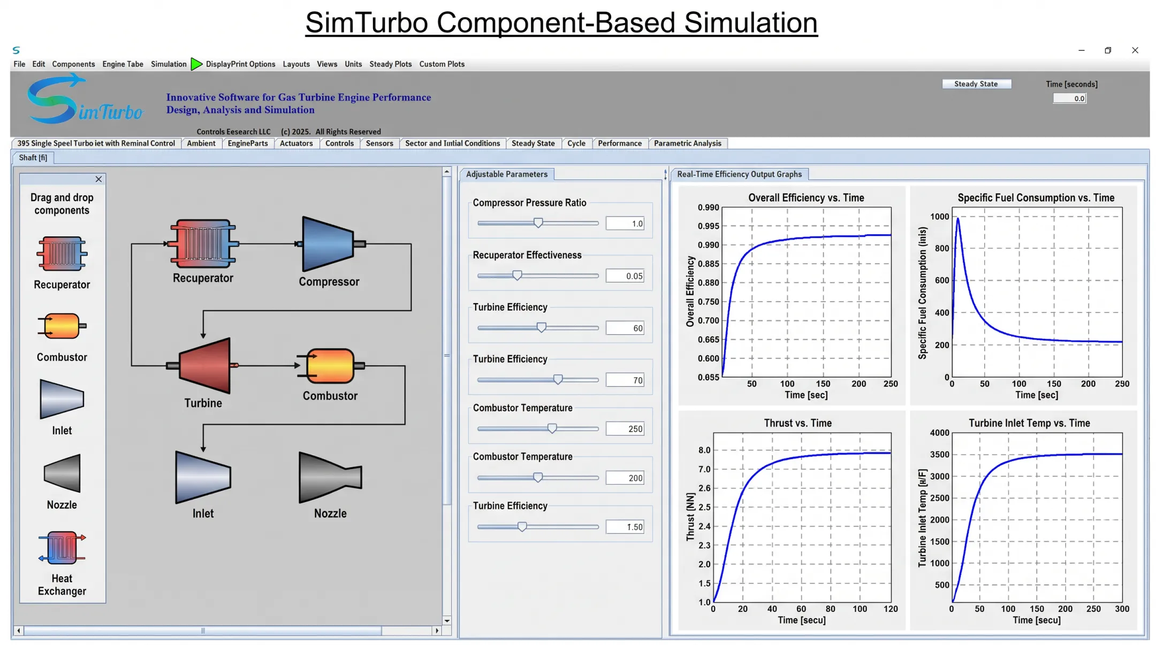Image resolution: width=1156 pixels, height=645 pixels.
Task: Switch to the Parametric Analysis tab
Action: [688, 143]
